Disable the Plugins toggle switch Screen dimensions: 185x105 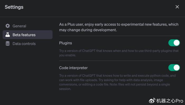click(174, 43)
